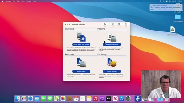Open Photos from the Dock
The height and width of the screenshot is (103, 184).
[x=63, y=98]
